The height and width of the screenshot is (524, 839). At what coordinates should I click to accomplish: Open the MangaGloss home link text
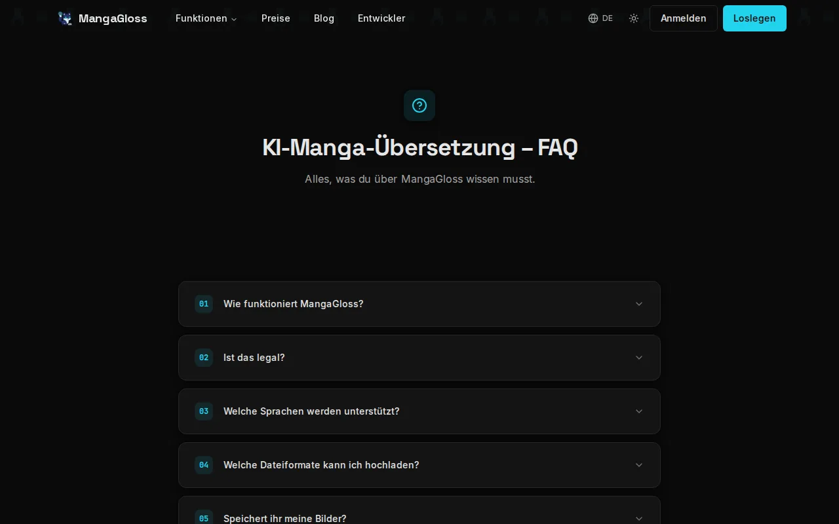tap(113, 18)
